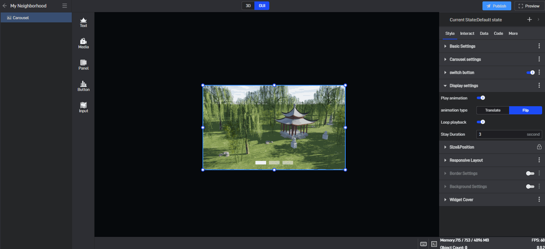
Task: Toggle Play animation switch
Action: (481, 98)
